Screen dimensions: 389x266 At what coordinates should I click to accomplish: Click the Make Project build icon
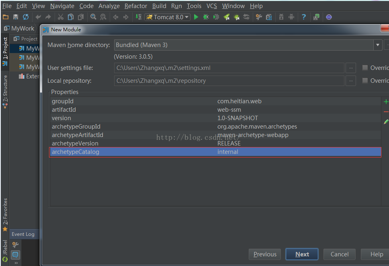138,17
